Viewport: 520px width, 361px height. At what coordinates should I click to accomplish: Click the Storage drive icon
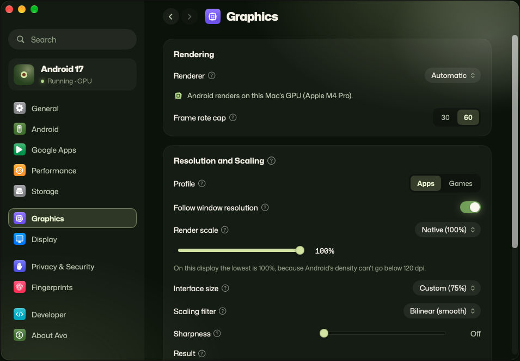pyautogui.click(x=20, y=191)
